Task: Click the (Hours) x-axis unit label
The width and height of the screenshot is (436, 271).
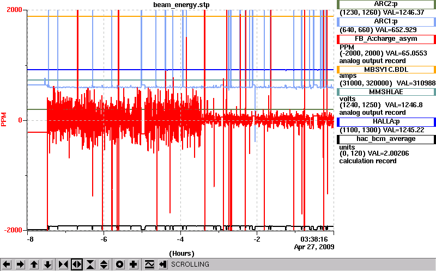Action: point(181,254)
